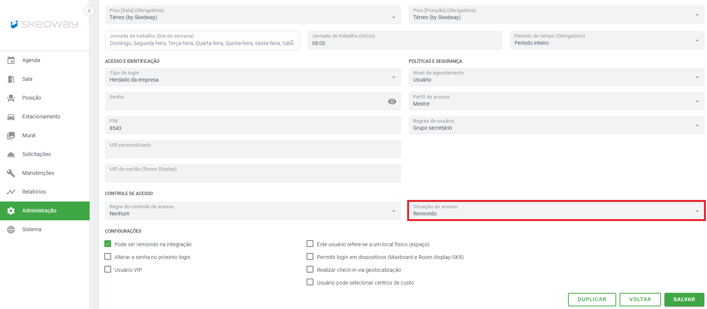Expand the Perfil de acesso dropdown
This screenshot has height=309, width=707.
click(x=556, y=101)
